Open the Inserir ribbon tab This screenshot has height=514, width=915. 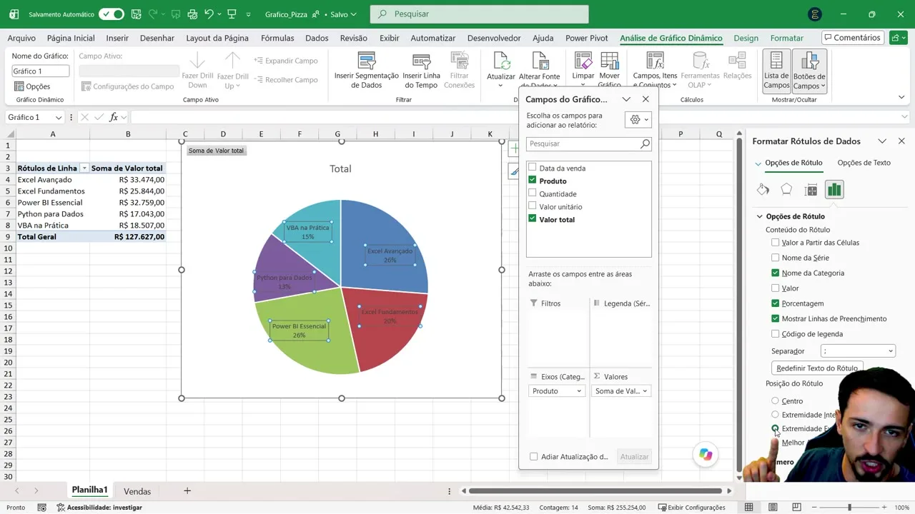117,38
